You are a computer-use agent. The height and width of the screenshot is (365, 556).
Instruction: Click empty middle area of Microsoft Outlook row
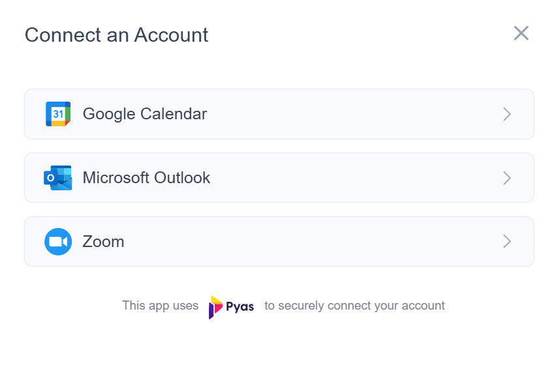tap(354, 178)
